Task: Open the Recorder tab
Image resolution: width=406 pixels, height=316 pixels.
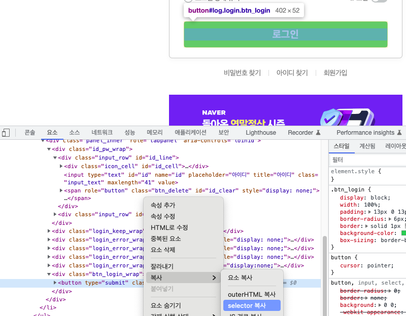Action: pos(300,133)
